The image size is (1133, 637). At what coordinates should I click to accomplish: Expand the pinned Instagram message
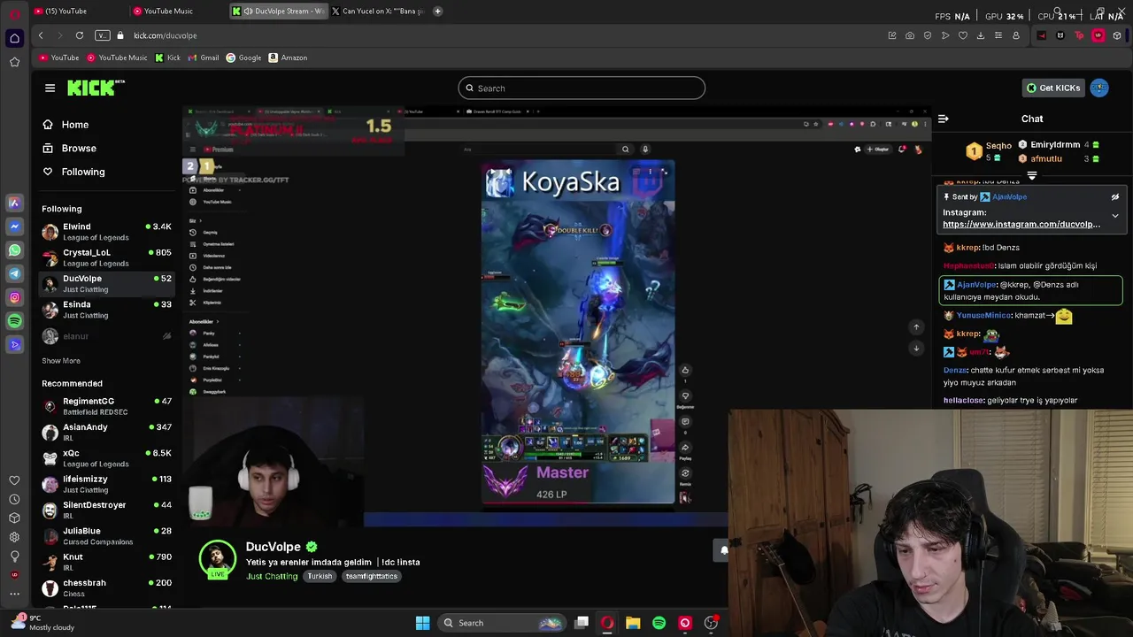[1115, 216]
